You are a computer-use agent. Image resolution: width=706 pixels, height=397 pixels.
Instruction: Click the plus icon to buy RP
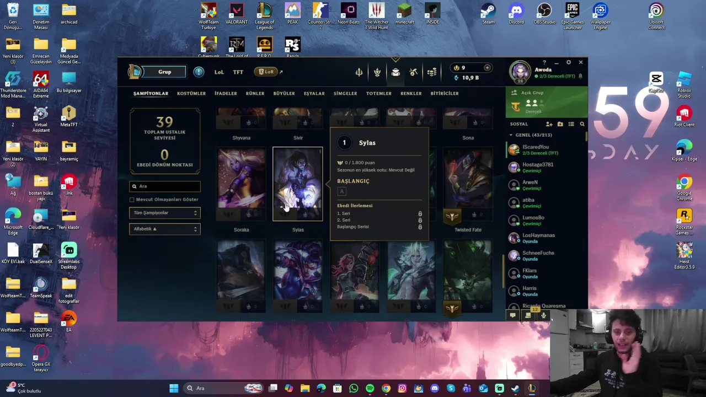[487, 68]
